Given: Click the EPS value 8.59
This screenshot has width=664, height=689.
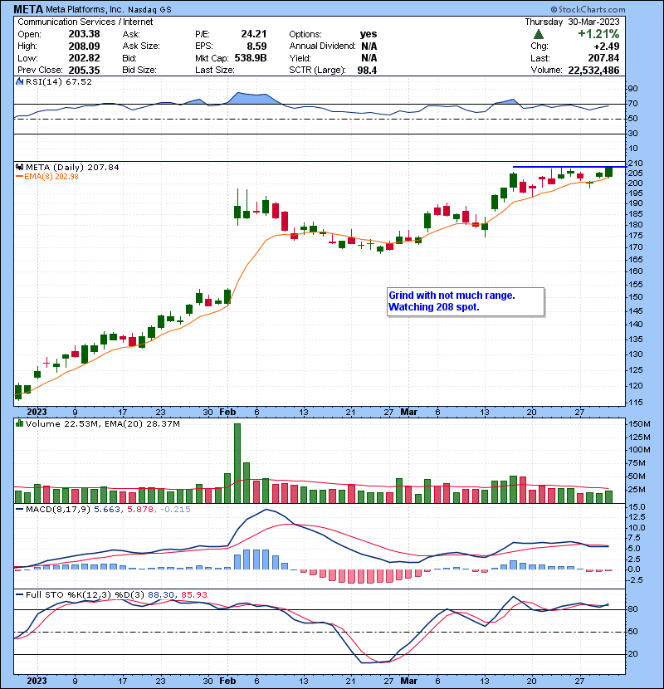Looking at the screenshot, I should coord(256,46).
